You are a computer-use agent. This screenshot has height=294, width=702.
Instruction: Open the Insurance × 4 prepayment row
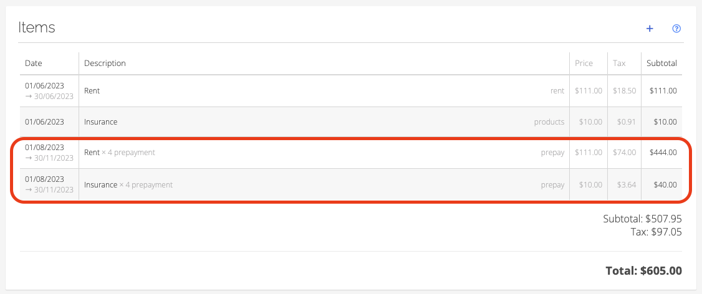350,184
